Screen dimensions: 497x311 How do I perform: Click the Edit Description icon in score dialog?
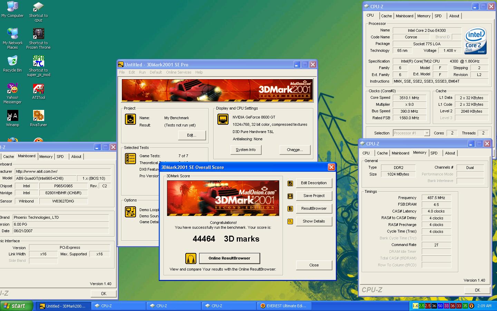pos(290,183)
